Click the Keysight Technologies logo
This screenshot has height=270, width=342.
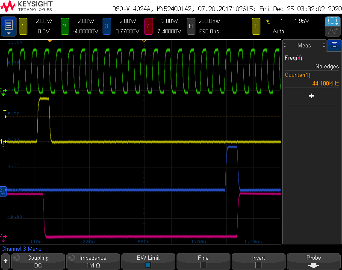click(27, 6)
